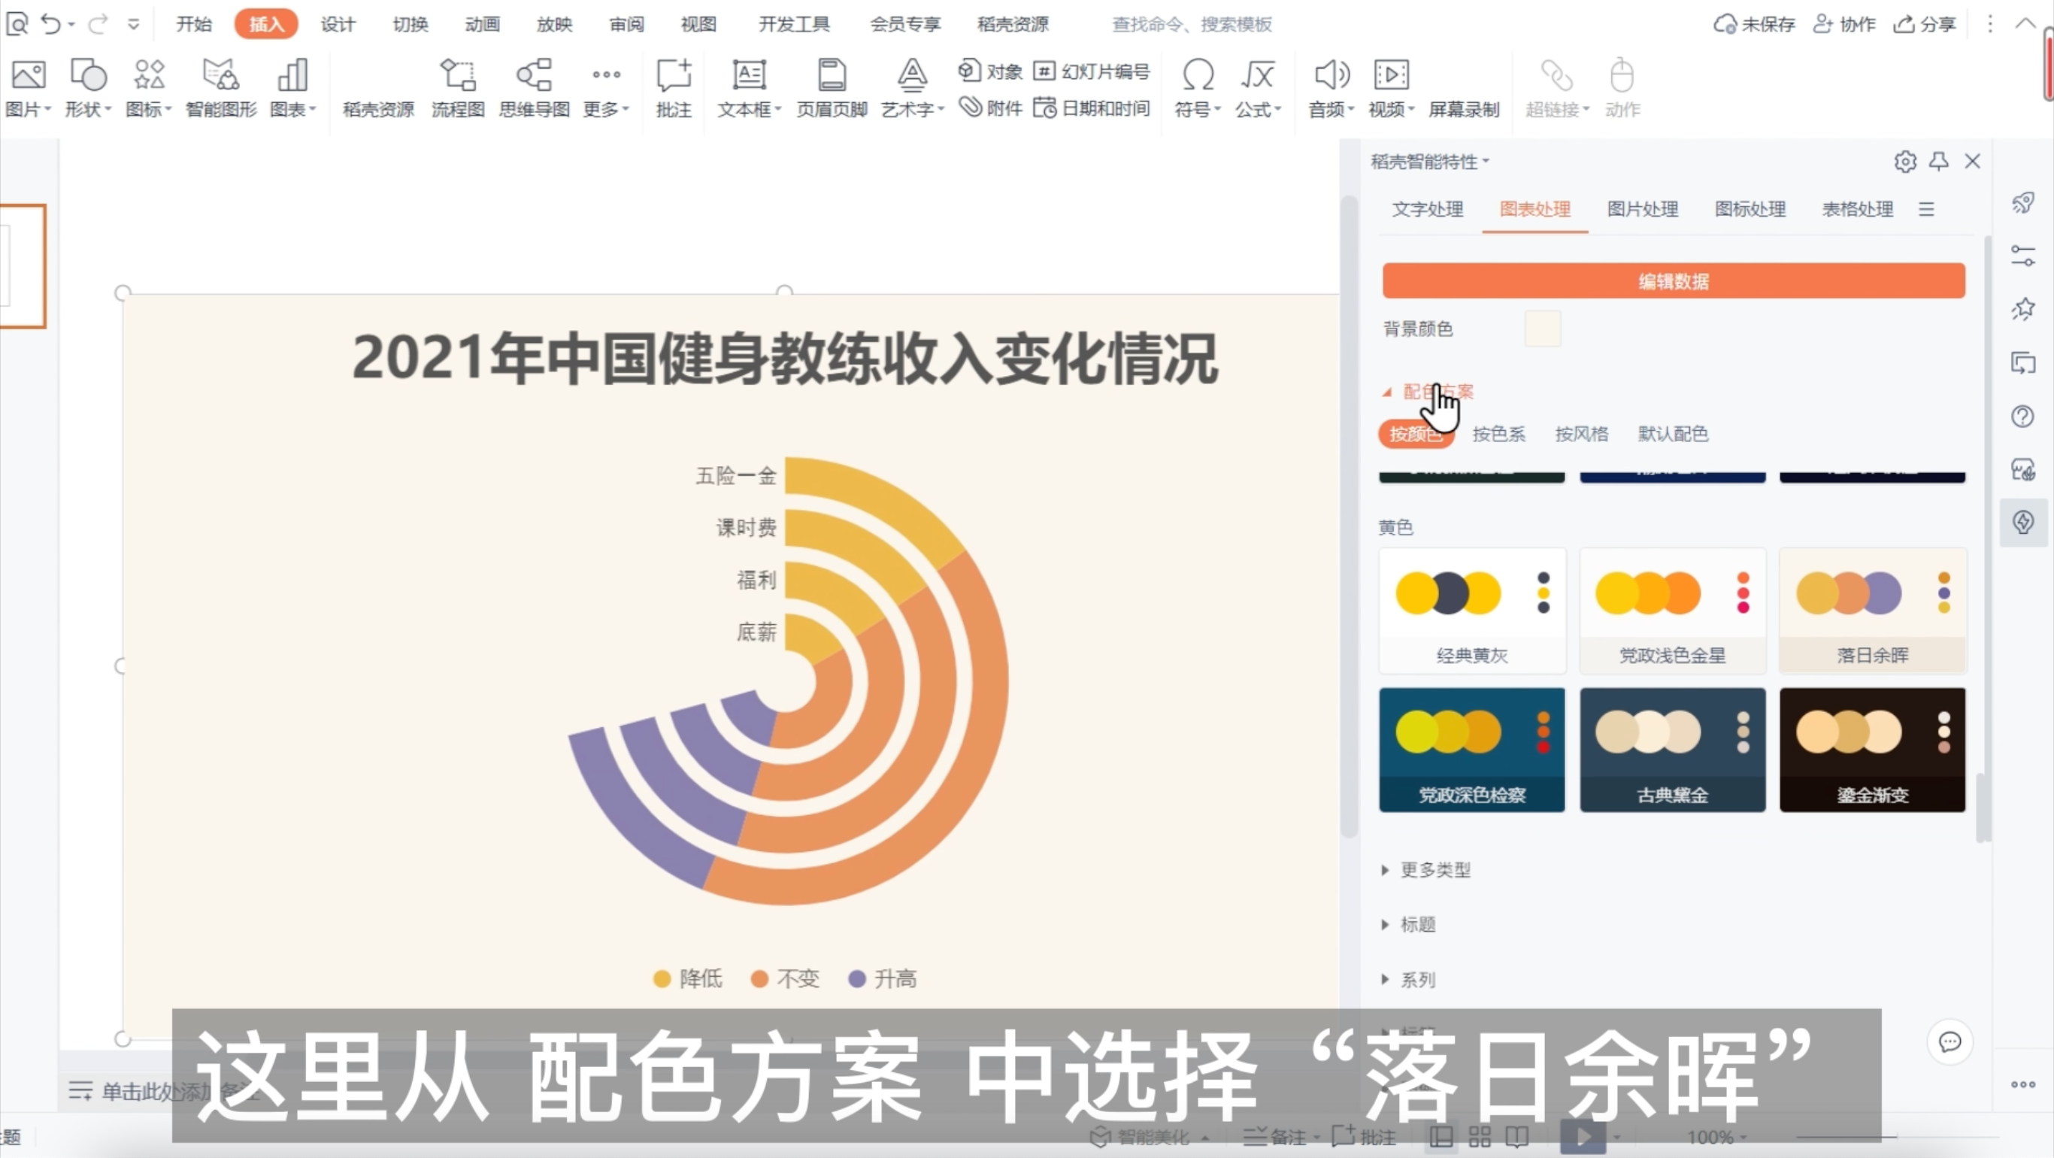The image size is (2054, 1158).
Task: Insert a 思维导图 mind map
Action: [535, 88]
